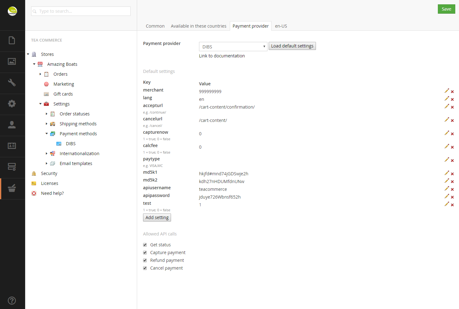This screenshot has height=309, width=459.
Task: Switch to Available in these countries tab
Action: tap(198, 26)
